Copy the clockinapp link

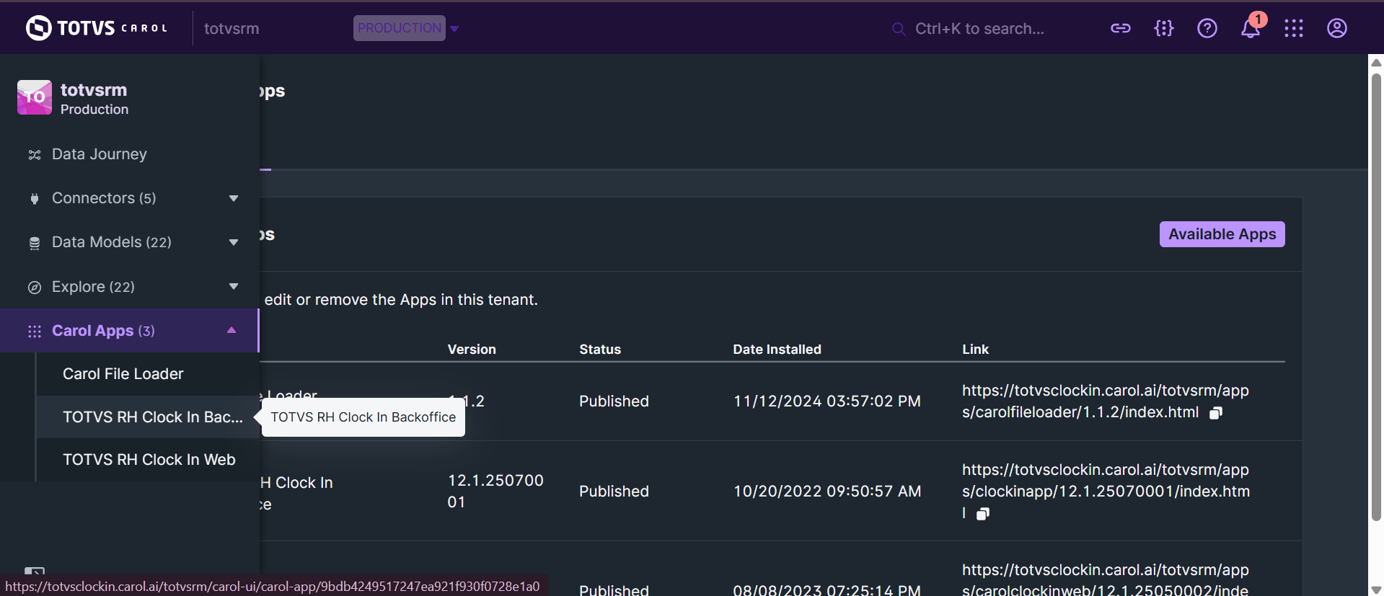982,514
